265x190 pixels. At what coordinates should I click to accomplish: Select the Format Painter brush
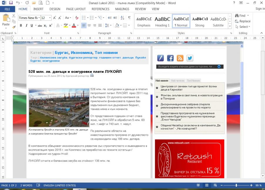pos(14,27)
